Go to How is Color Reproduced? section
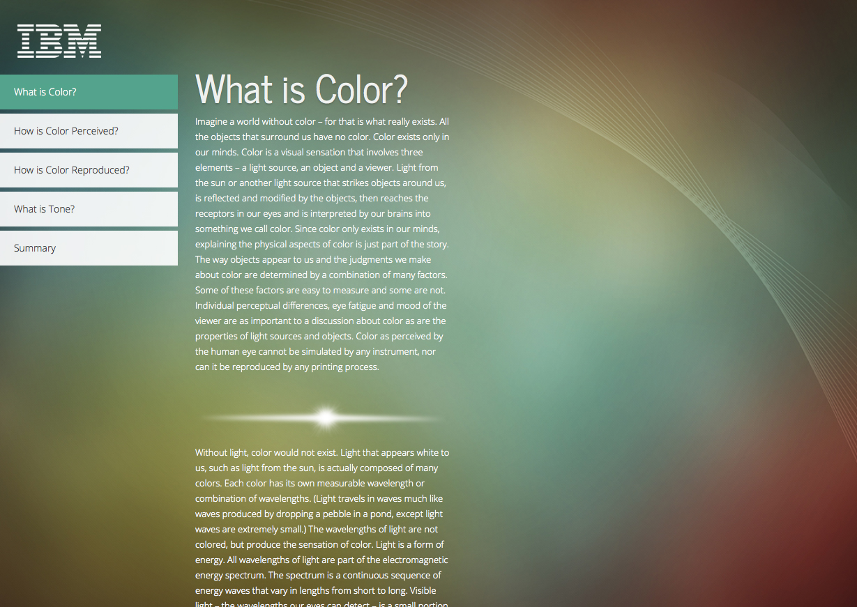 coord(89,170)
